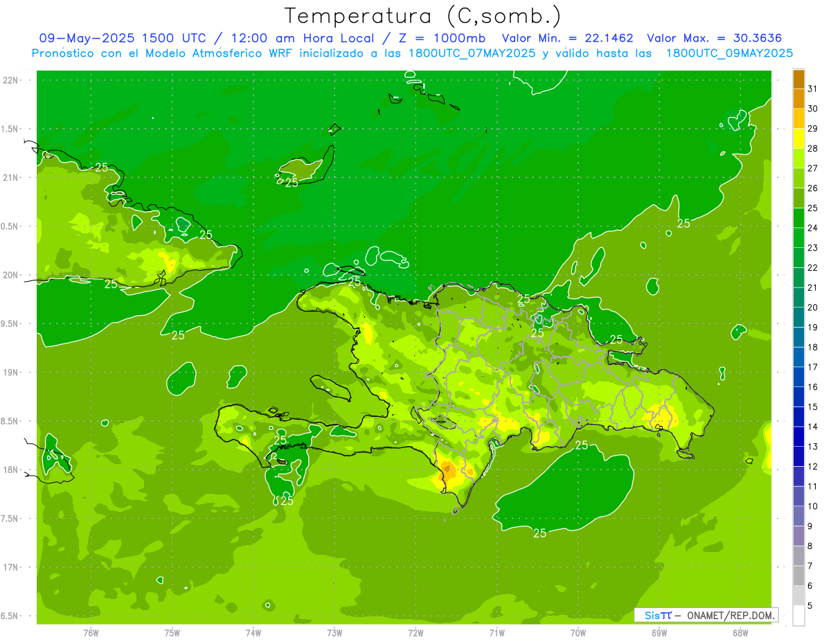This screenshot has width=831, height=642.
Task: Click color bar label 28
Action: tap(813, 148)
